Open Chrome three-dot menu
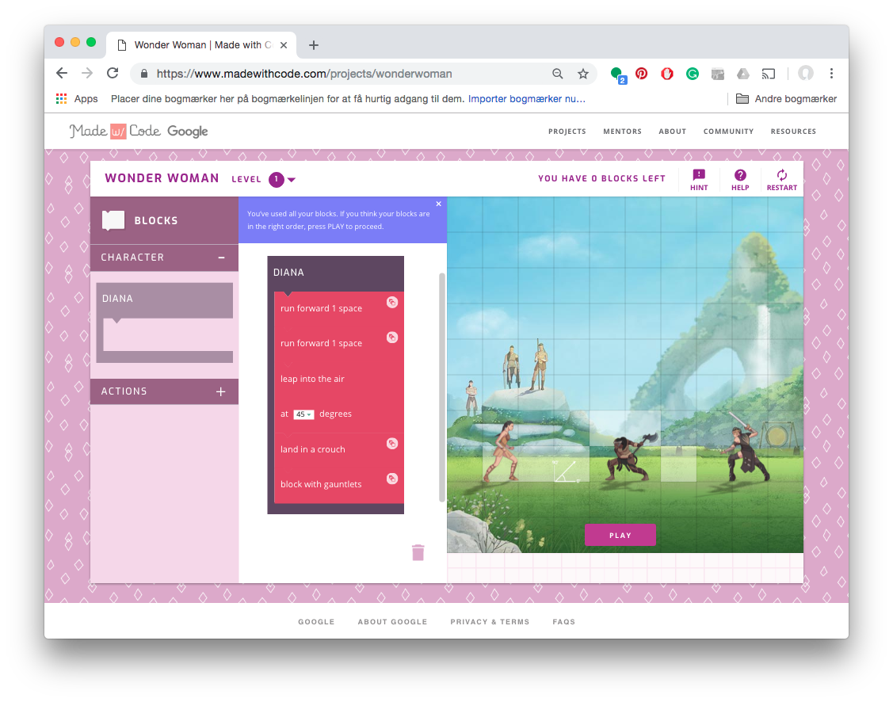The width and height of the screenshot is (893, 702). [831, 74]
